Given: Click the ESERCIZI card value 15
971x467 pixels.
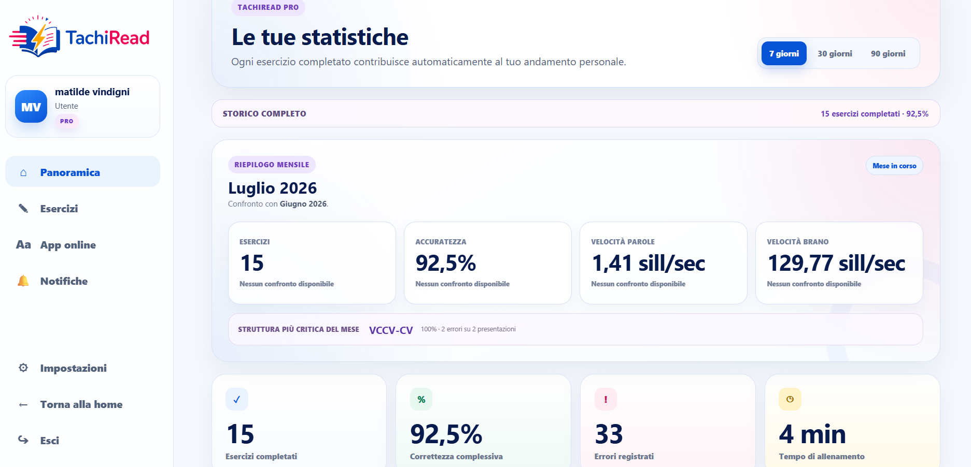Looking at the screenshot, I should click(x=252, y=263).
